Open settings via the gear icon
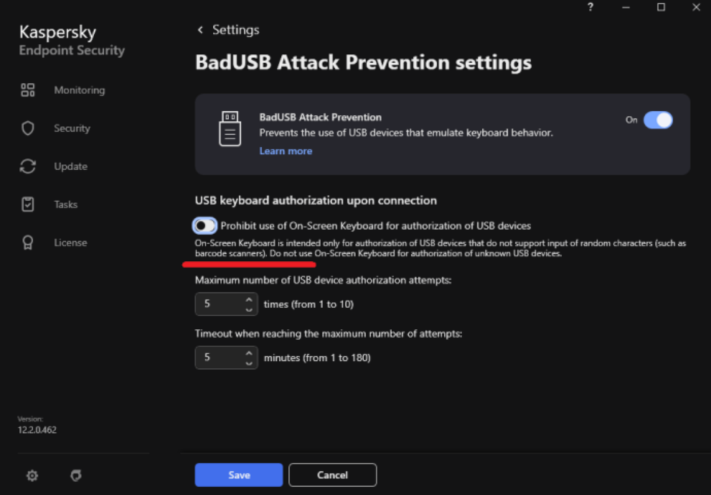 coord(32,475)
